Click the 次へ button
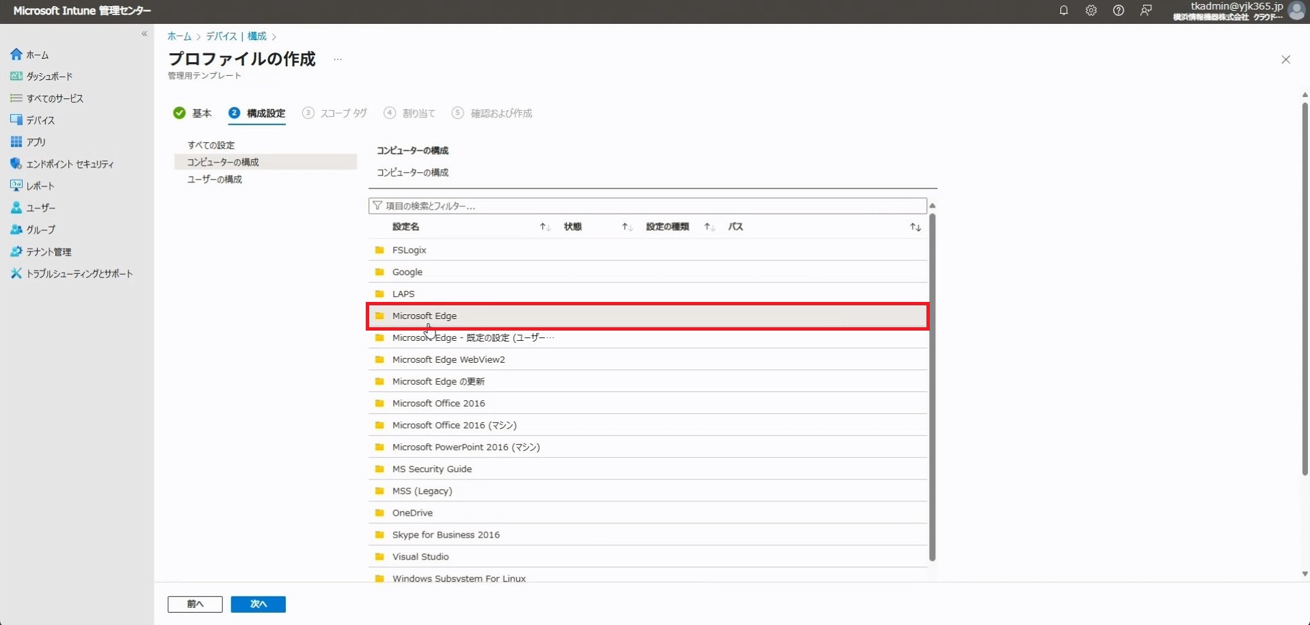This screenshot has height=625, width=1310. coord(258,604)
